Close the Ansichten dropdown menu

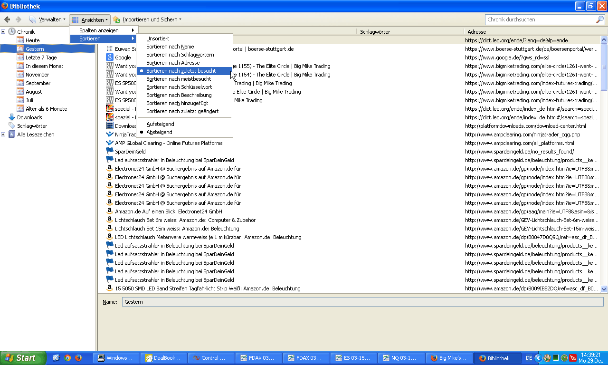[x=90, y=19]
